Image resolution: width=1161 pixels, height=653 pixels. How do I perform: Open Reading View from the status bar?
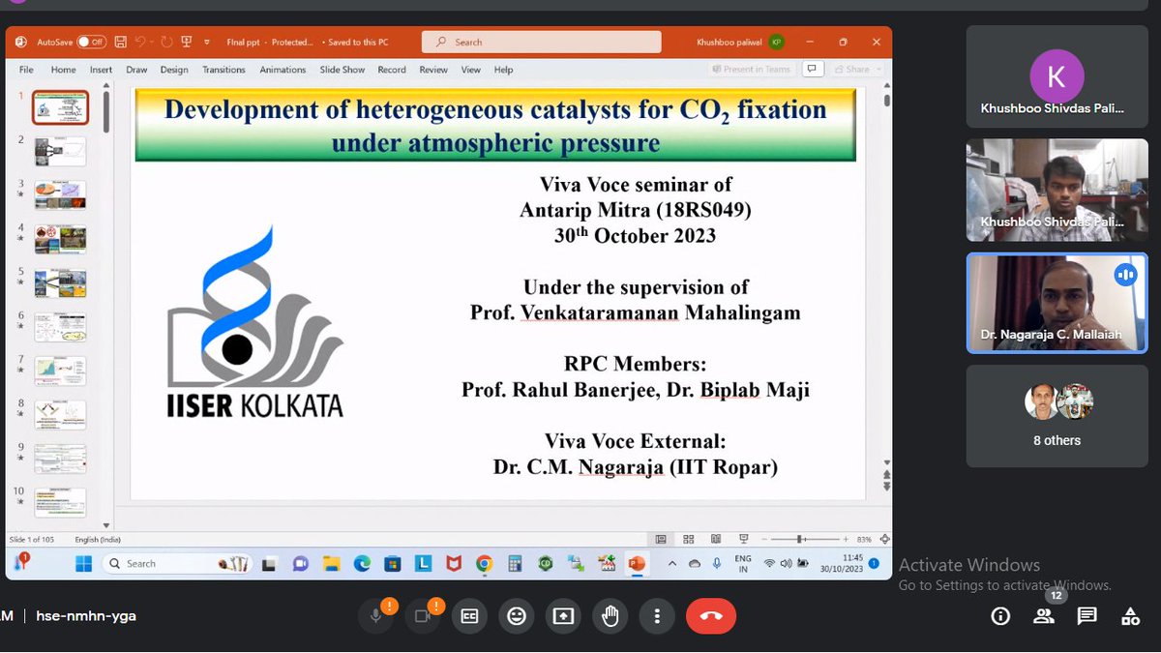[714, 538]
